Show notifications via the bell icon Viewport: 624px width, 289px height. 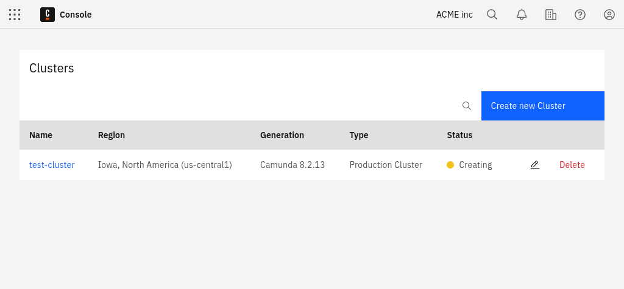click(x=522, y=15)
